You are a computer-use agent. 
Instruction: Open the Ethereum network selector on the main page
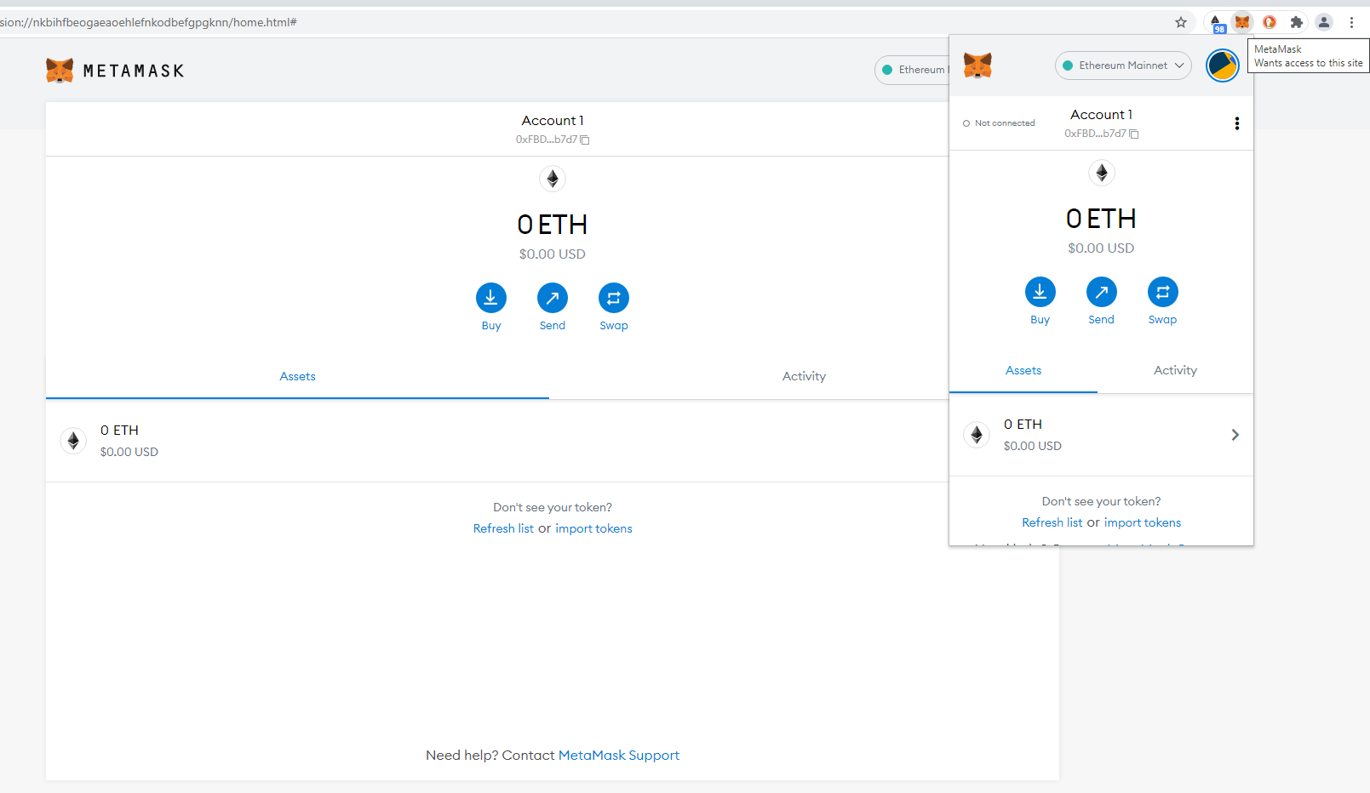point(913,70)
